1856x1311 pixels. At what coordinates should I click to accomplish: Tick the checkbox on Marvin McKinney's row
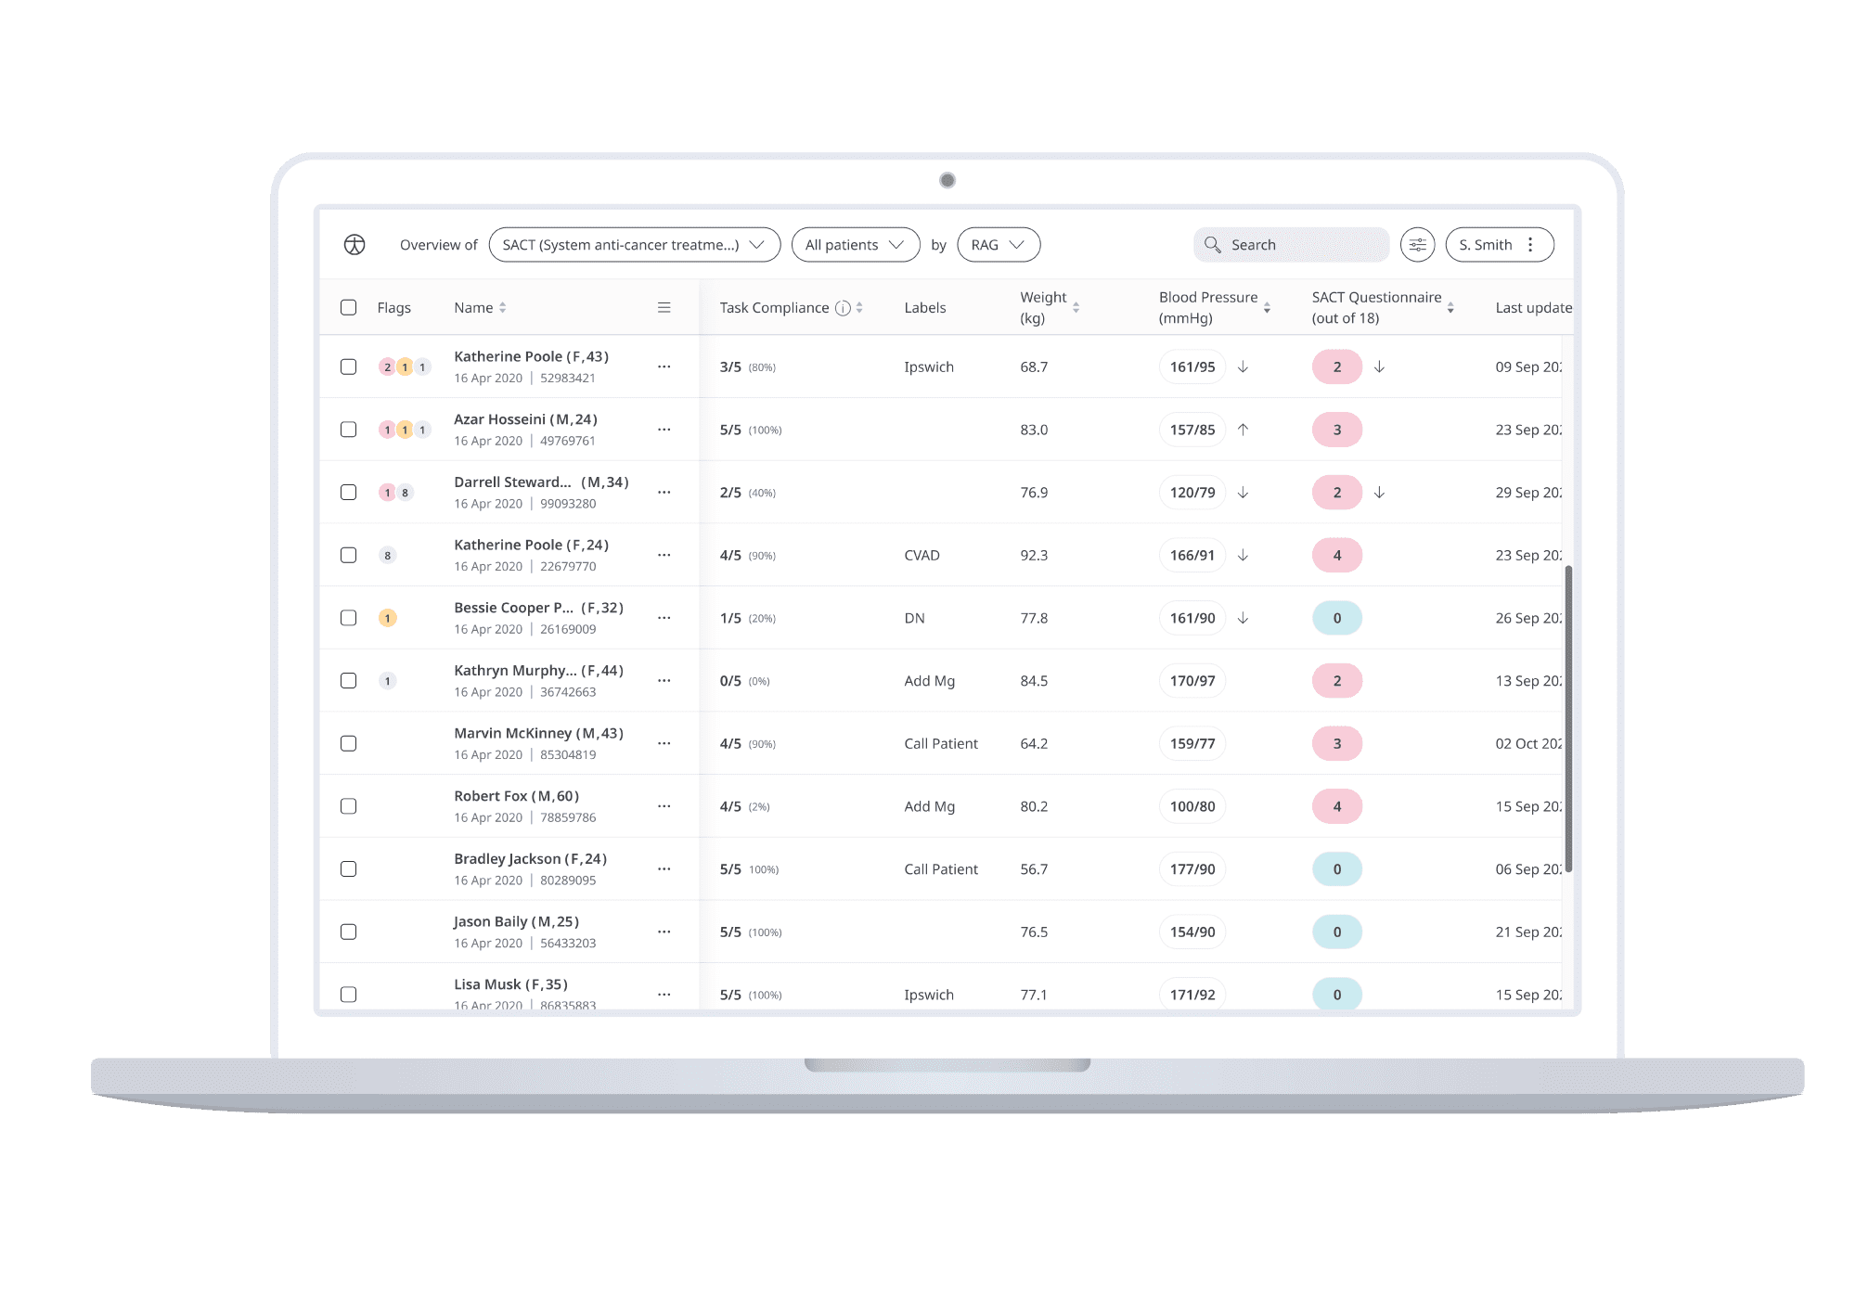(349, 742)
